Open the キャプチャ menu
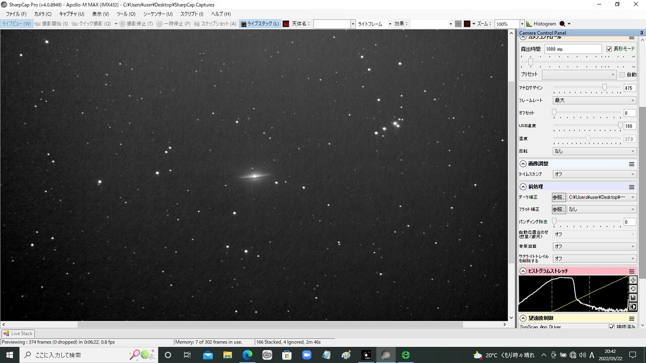Image resolution: width=646 pixels, height=363 pixels. tap(72, 14)
